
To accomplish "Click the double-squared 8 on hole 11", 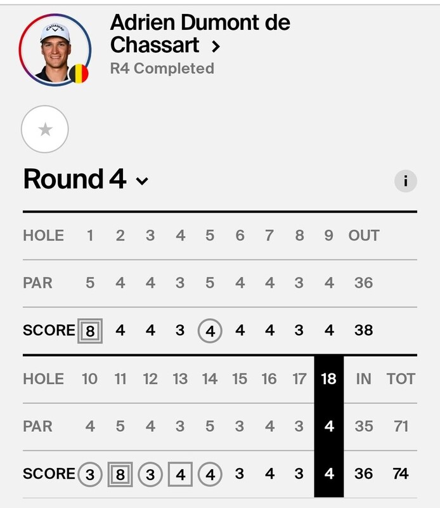I will pyautogui.click(x=120, y=474).
